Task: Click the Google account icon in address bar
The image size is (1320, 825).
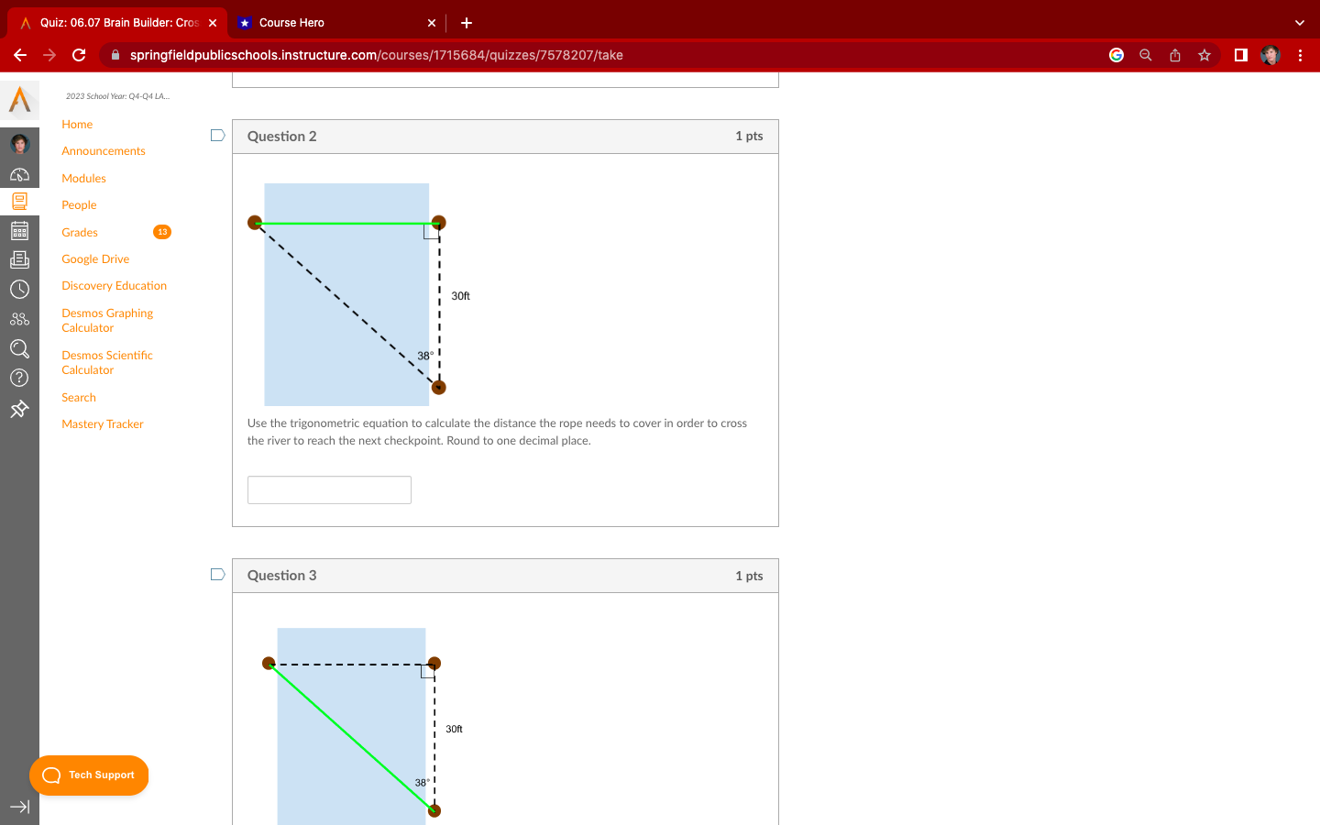Action: (1116, 55)
